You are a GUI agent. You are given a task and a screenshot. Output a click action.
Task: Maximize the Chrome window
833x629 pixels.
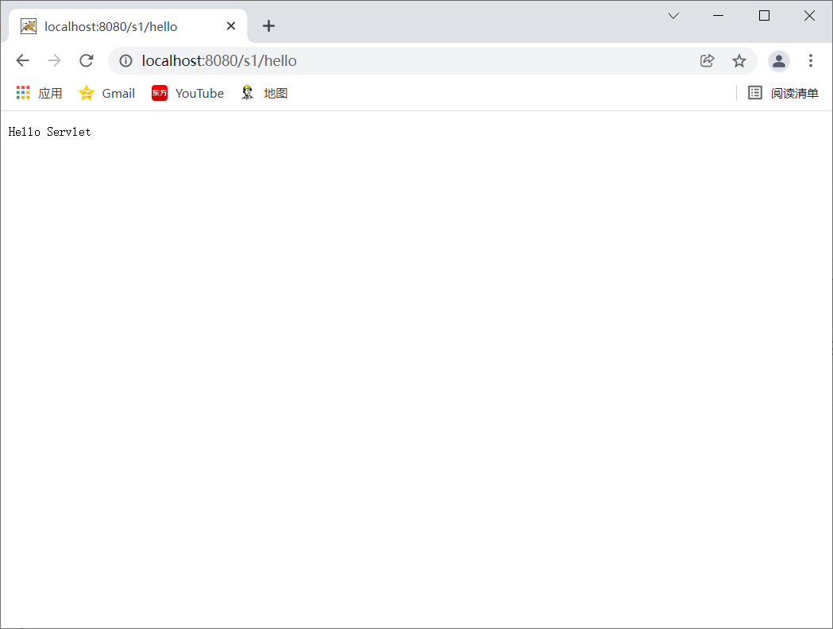(x=764, y=15)
